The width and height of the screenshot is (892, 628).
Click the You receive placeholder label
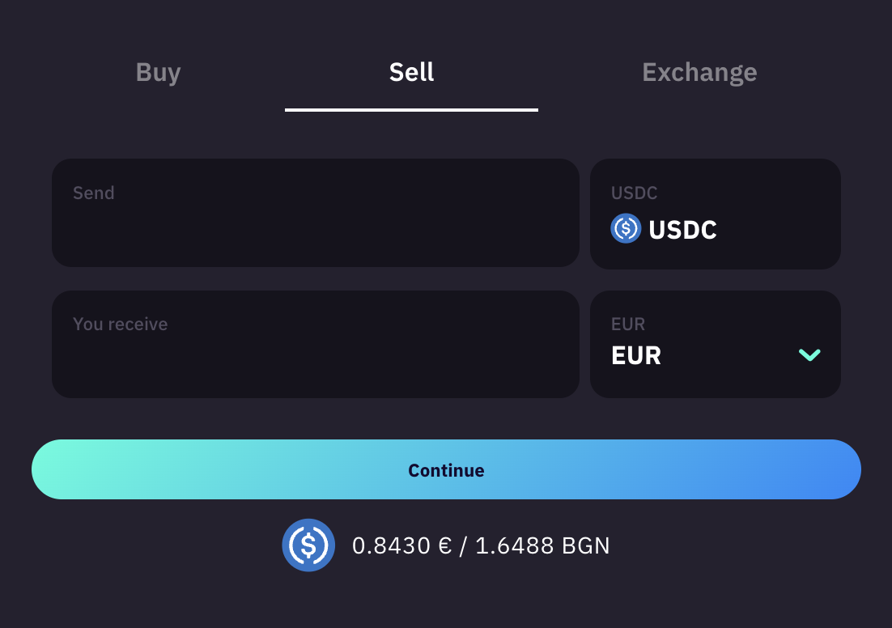click(121, 324)
